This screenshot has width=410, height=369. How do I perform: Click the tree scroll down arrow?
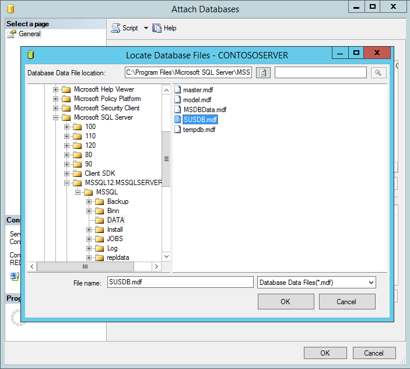coord(166,256)
